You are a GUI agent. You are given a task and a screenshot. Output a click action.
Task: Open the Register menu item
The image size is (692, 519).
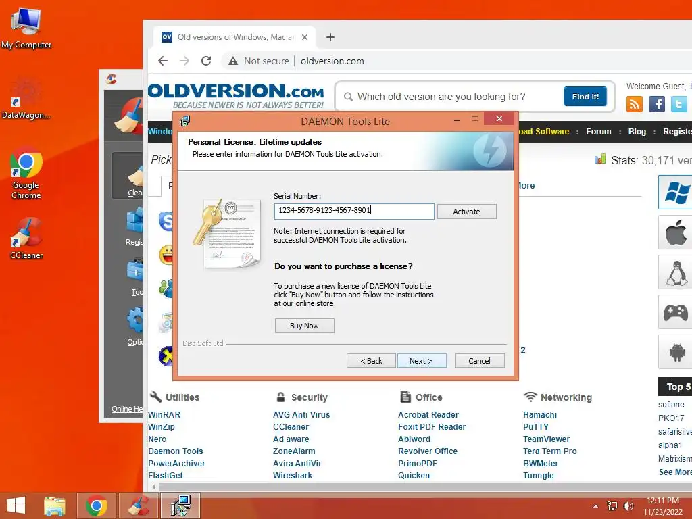click(677, 132)
